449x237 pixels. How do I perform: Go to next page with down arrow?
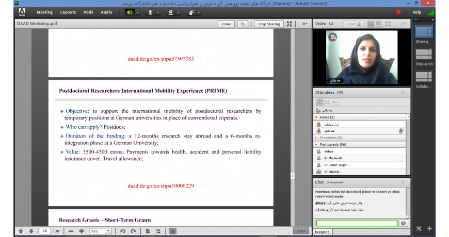pos(31,231)
